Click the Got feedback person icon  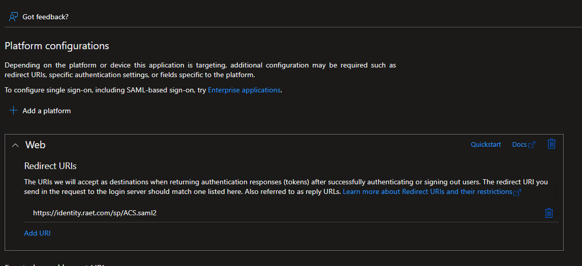coord(13,17)
